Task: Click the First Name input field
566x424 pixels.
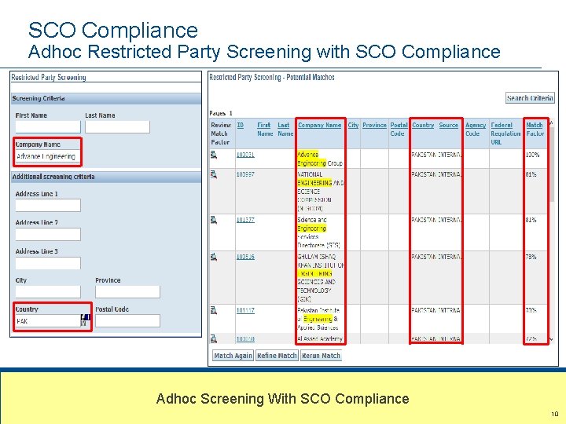Action: tap(48, 127)
